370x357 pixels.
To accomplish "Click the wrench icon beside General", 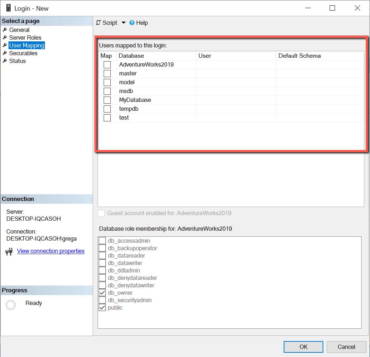I will coord(5,30).
